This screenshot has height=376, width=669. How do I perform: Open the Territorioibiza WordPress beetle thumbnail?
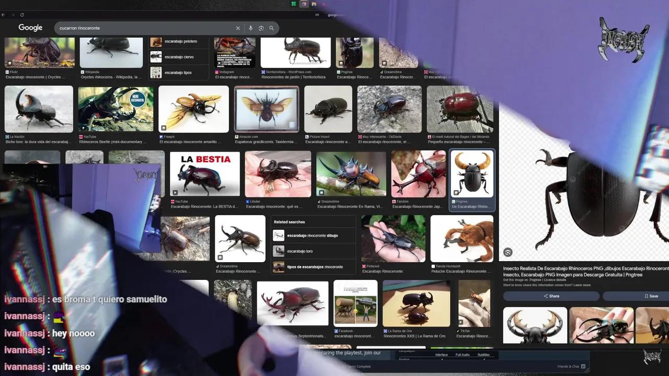[296, 52]
